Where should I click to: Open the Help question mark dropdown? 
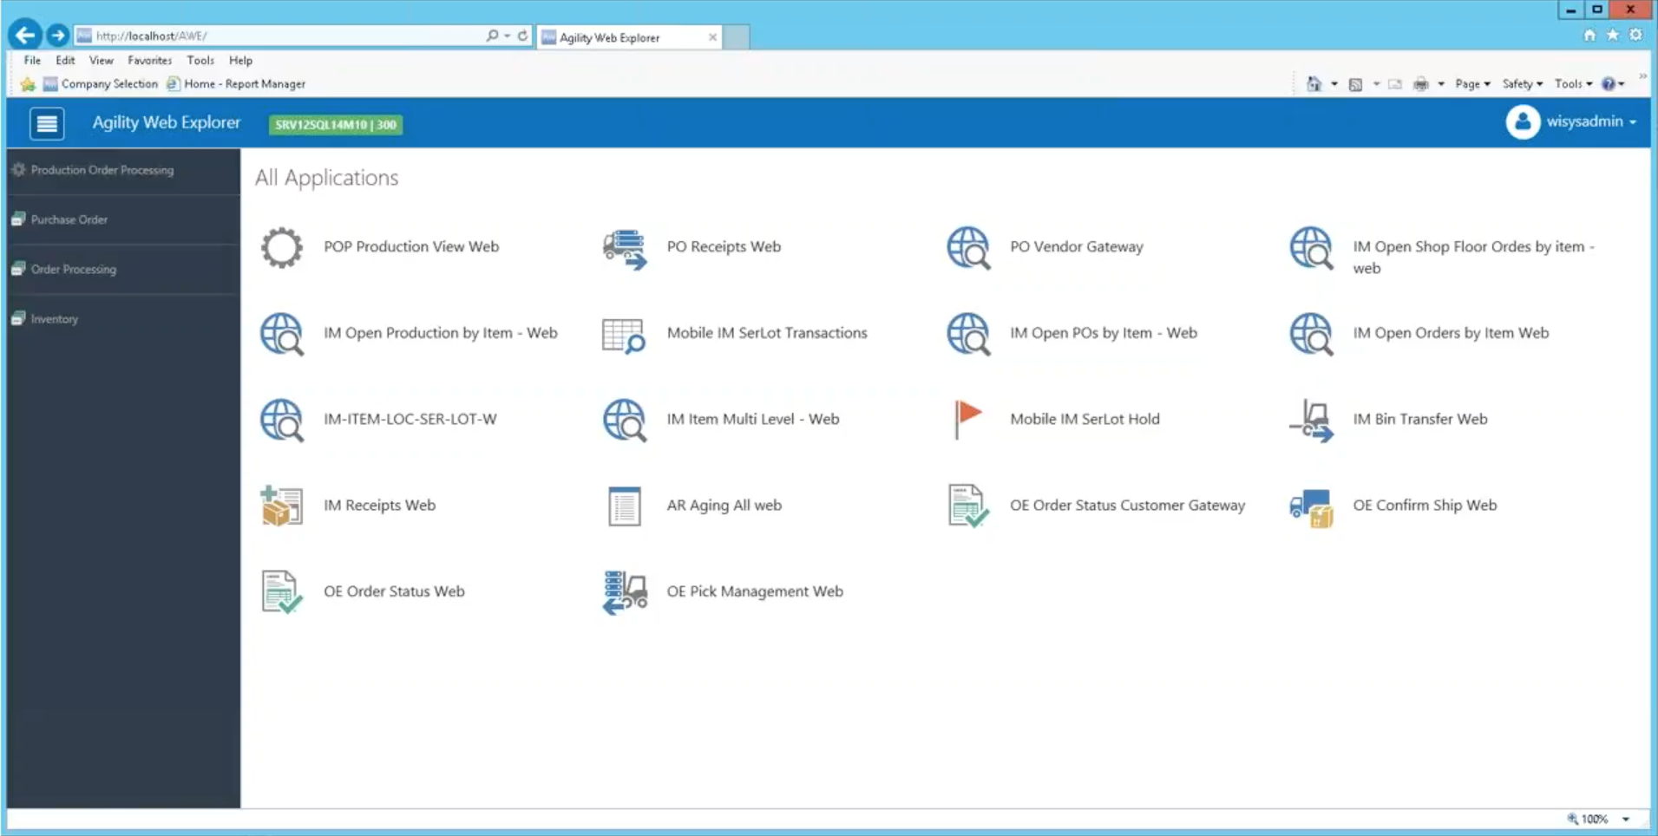click(1614, 84)
